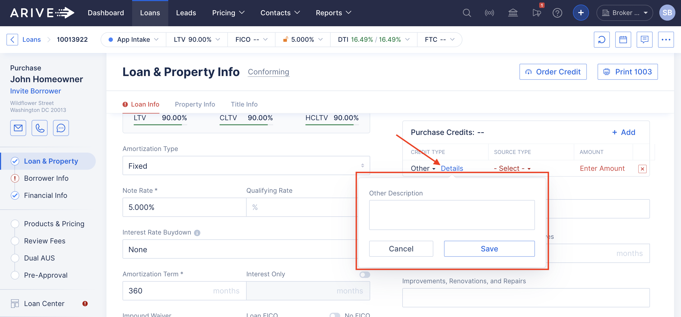Expand the App Intake status dropdown

pos(133,40)
